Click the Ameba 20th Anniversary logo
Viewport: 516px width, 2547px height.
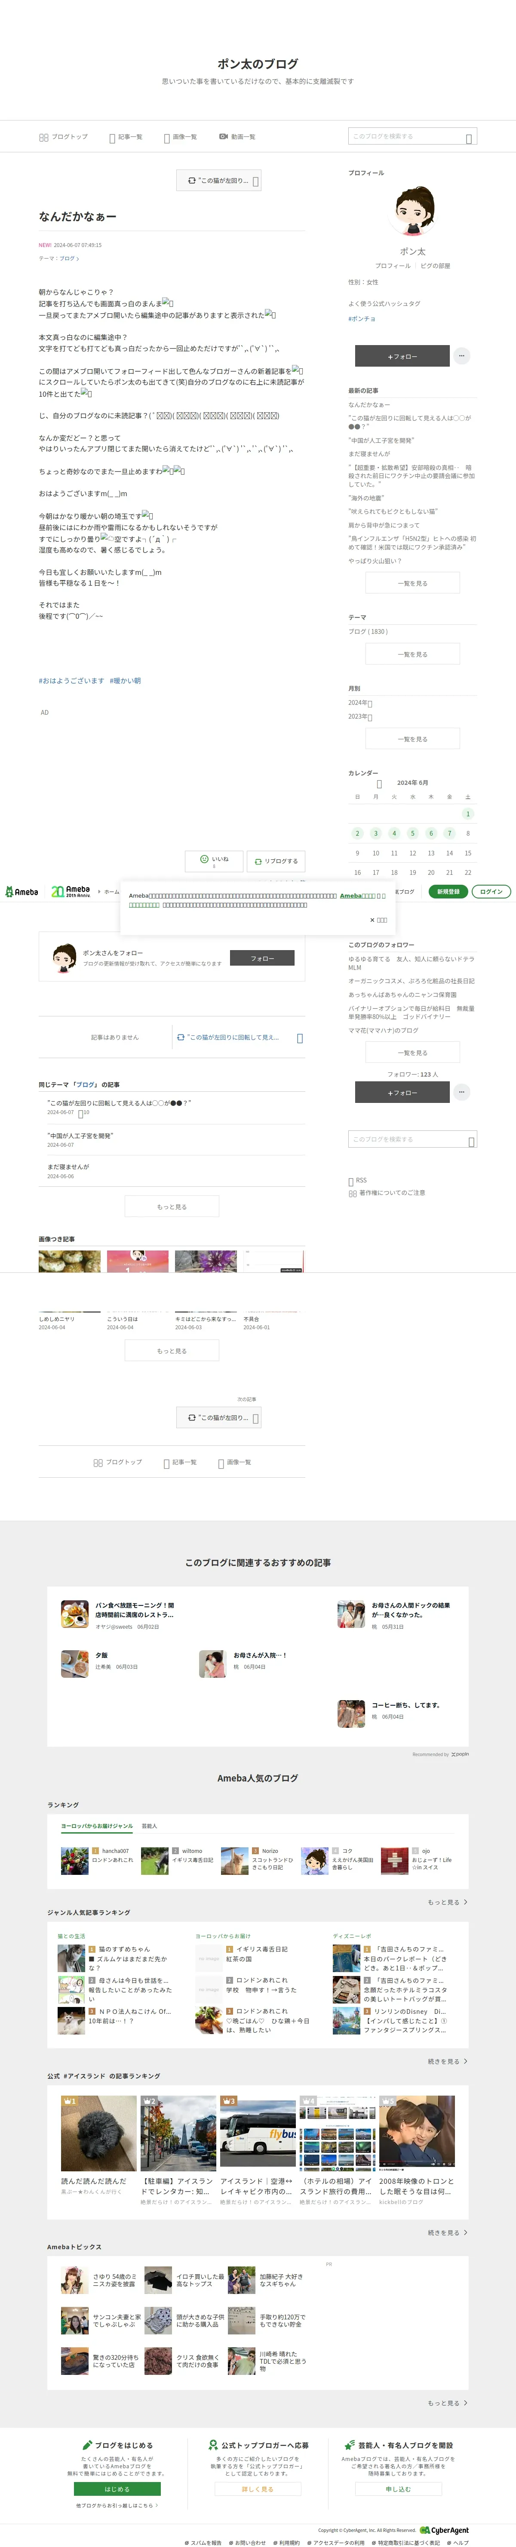pos(71,892)
